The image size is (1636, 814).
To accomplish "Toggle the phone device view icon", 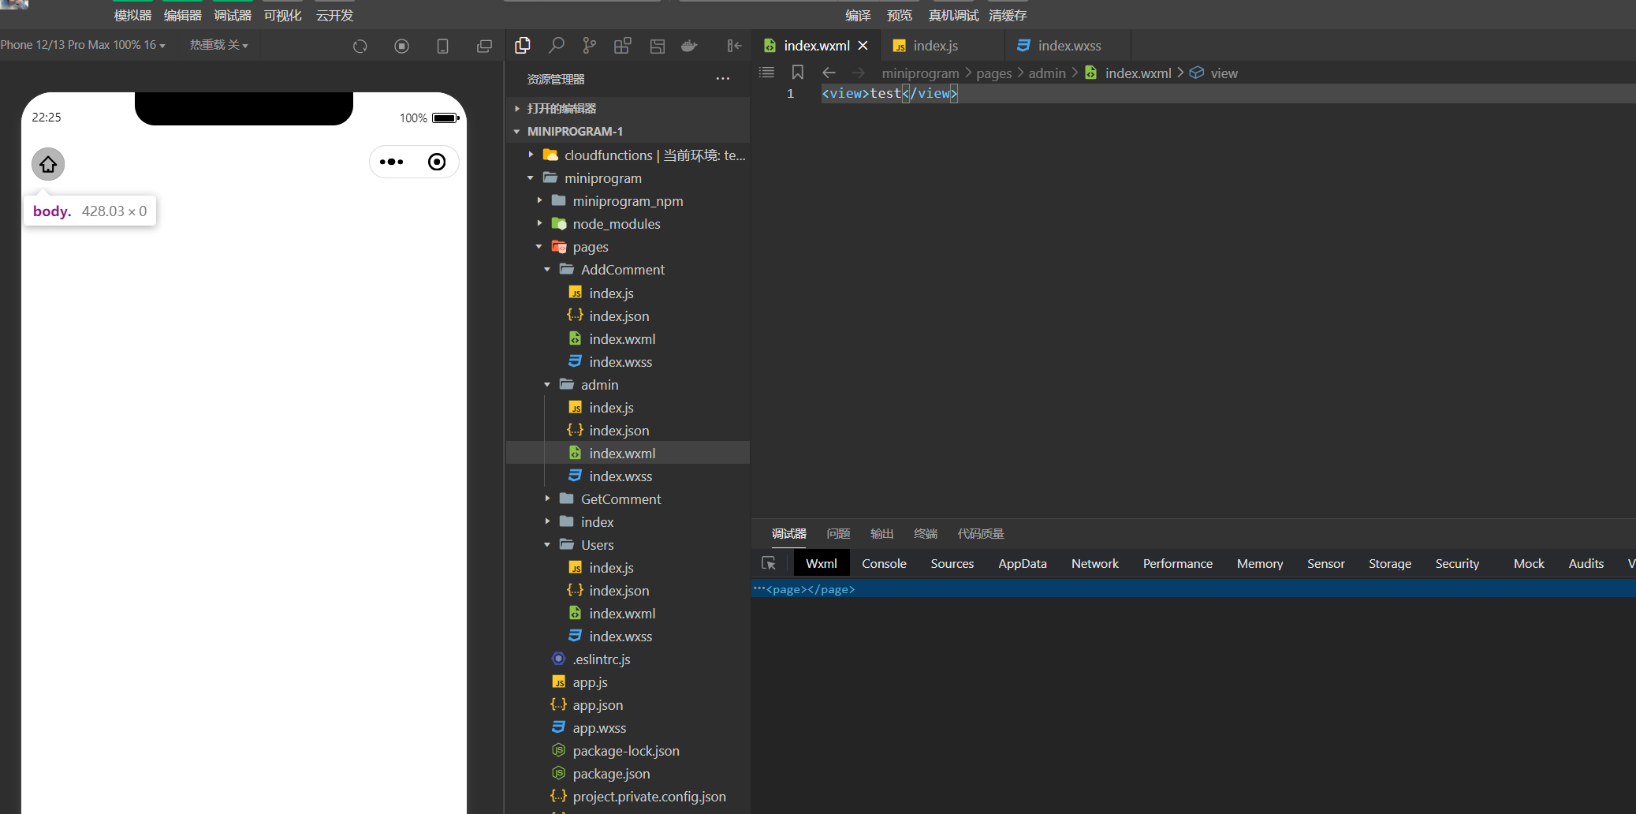I will click(442, 46).
